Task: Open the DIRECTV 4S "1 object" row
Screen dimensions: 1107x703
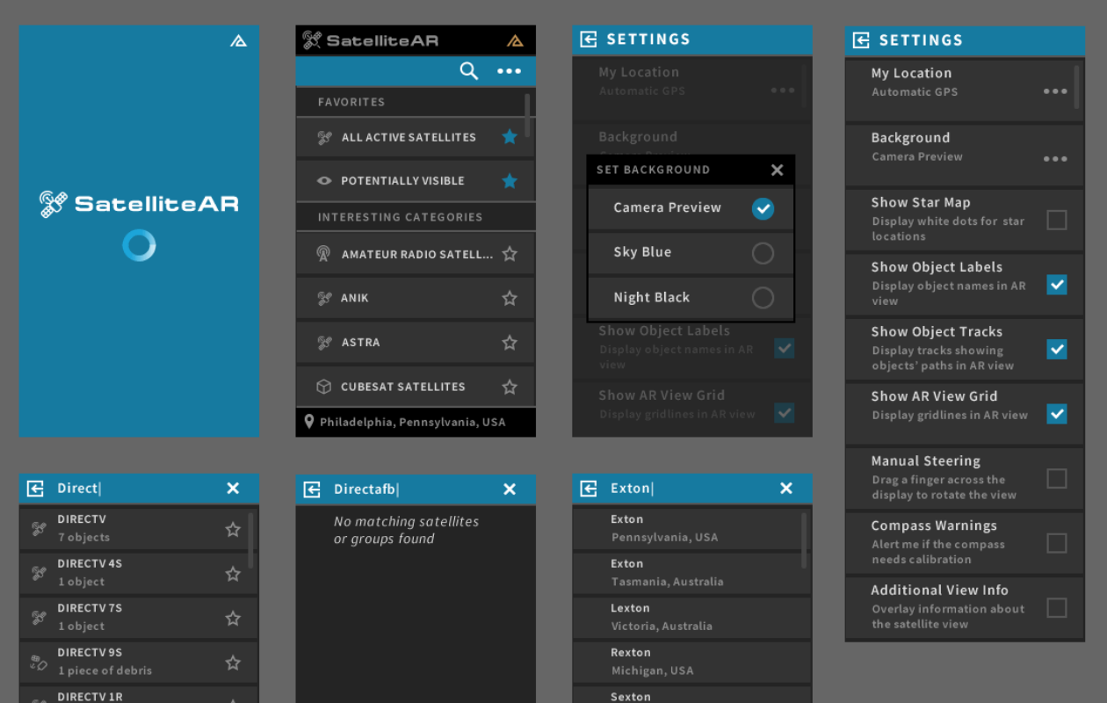Action: [139, 573]
